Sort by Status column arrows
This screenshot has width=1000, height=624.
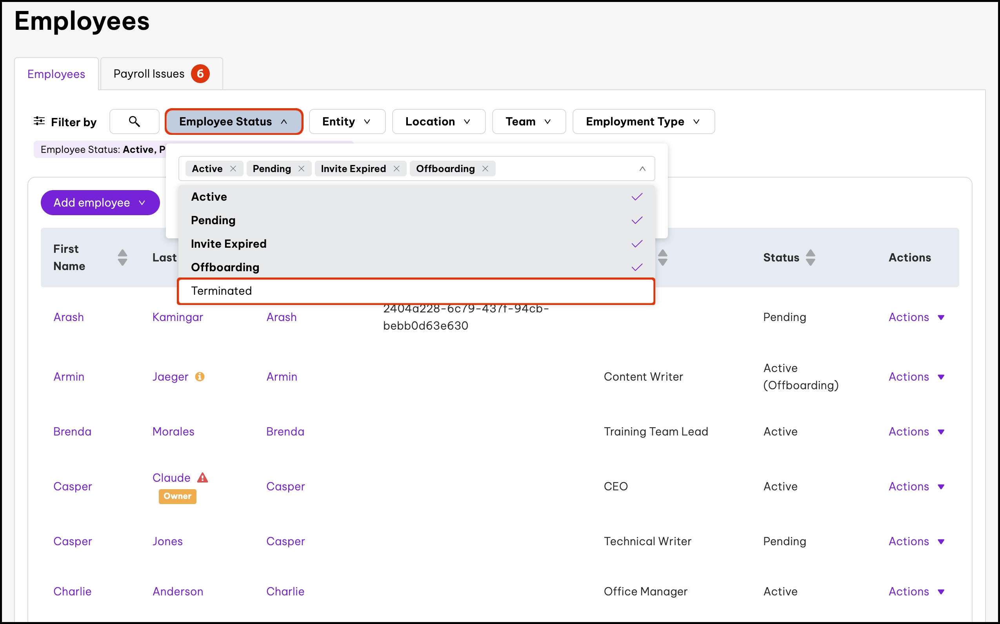point(810,258)
